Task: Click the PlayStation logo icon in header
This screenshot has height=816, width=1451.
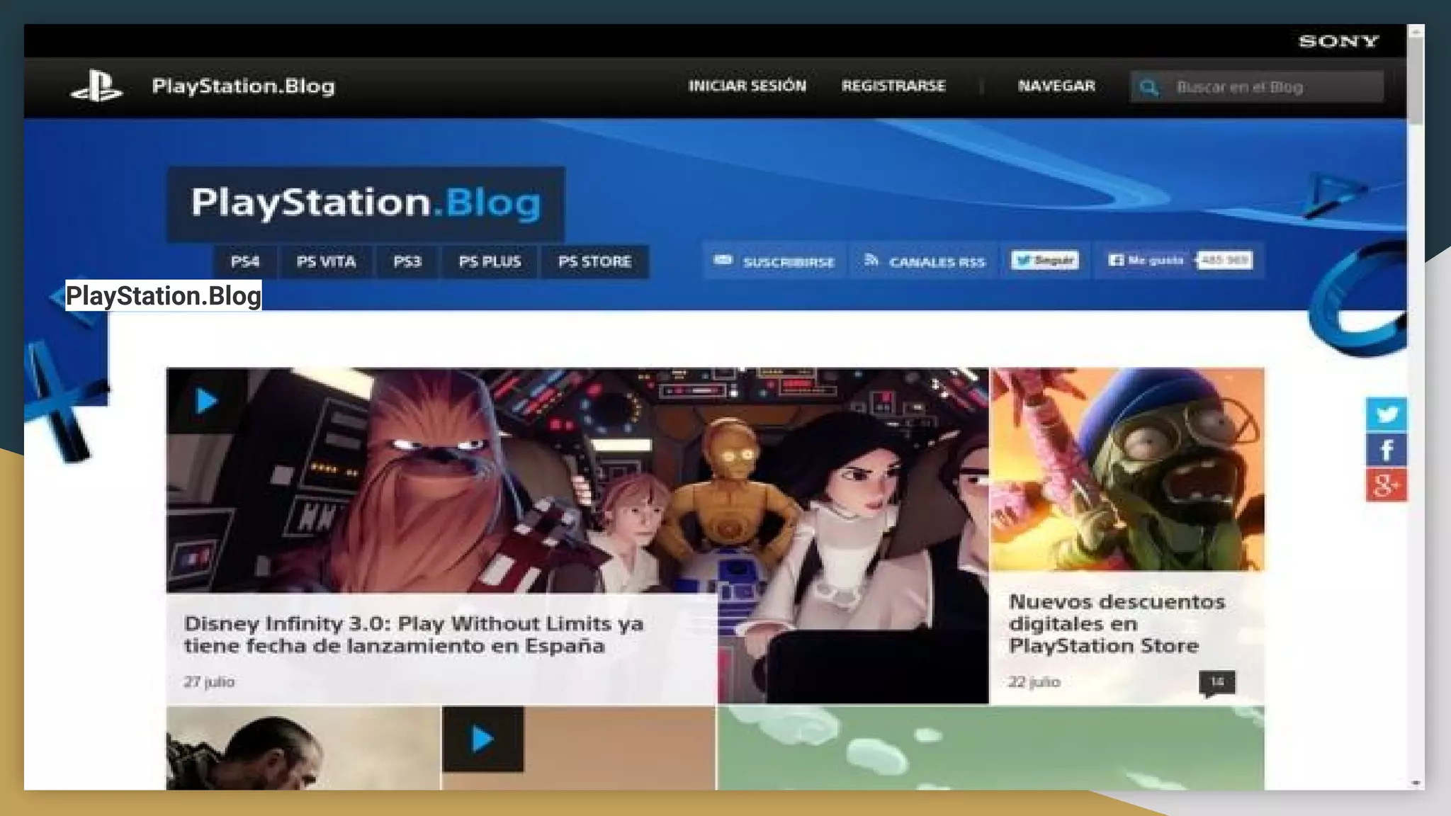Action: click(96, 86)
